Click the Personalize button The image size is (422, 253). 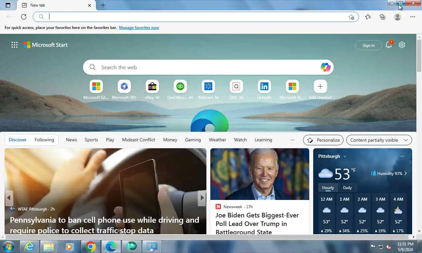pos(323,140)
